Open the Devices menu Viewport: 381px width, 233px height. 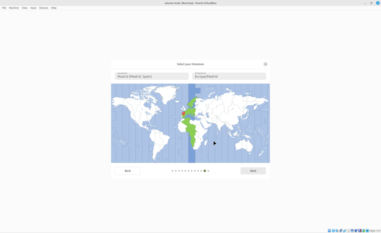(x=44, y=8)
